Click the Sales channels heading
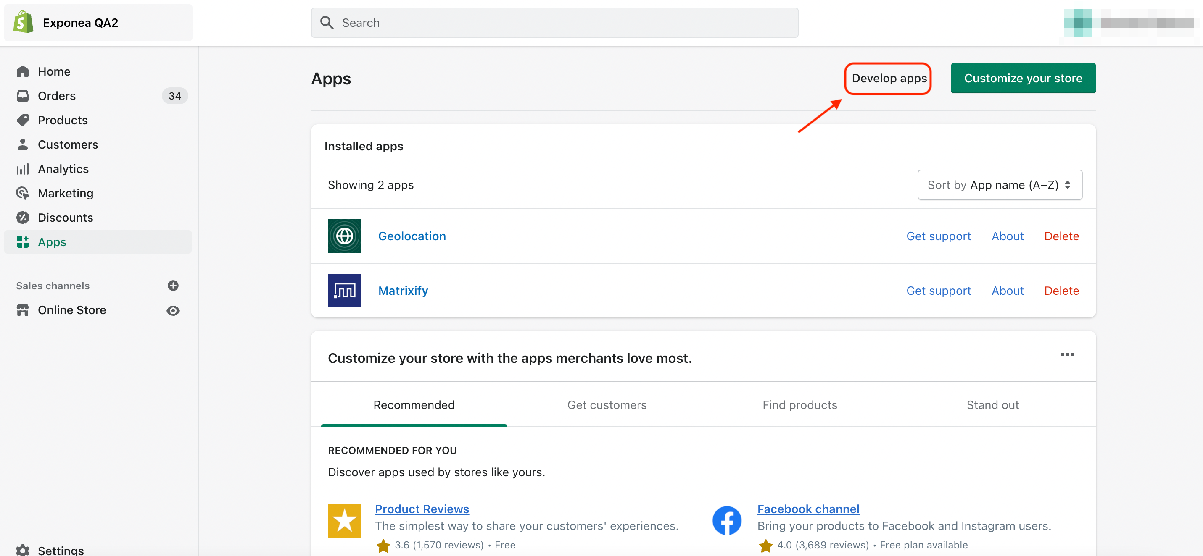1203x556 pixels. [53, 286]
